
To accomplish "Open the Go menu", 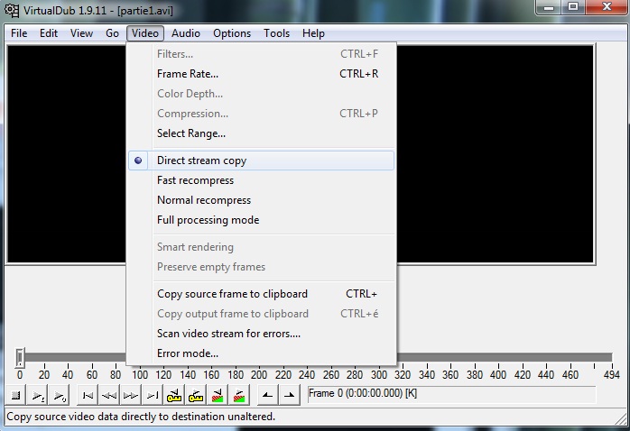I will (x=112, y=33).
